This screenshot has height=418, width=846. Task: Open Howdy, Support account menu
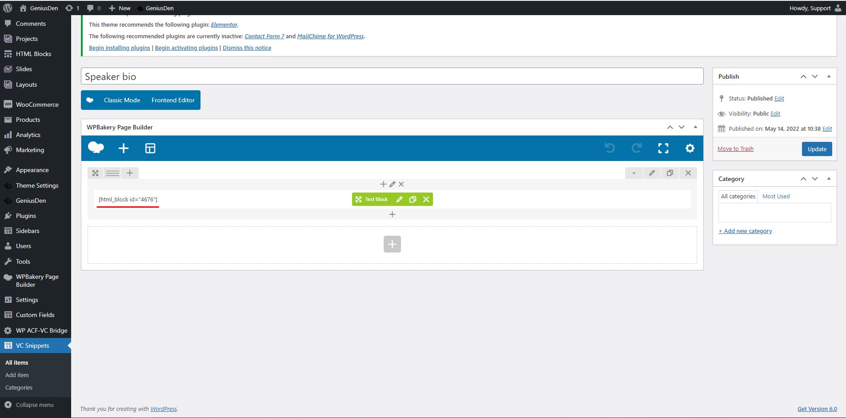coord(815,8)
